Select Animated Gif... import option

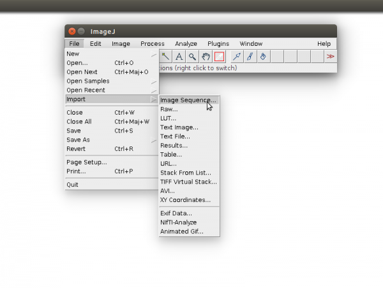(189, 232)
